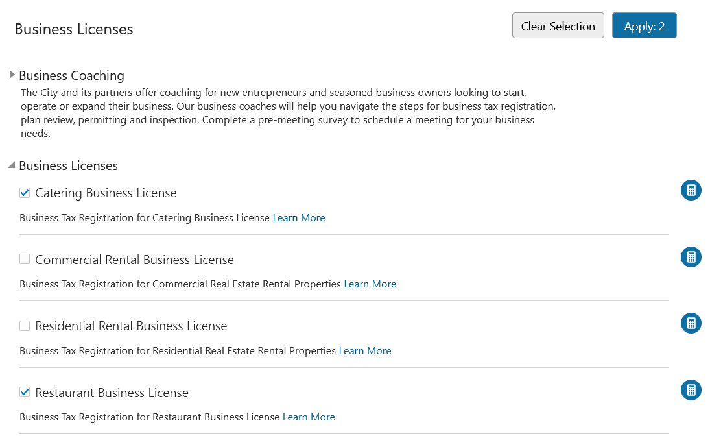The height and width of the screenshot is (438, 710).
Task: Enable the Commercial Rental Business License checkbox
Action: (x=25, y=259)
